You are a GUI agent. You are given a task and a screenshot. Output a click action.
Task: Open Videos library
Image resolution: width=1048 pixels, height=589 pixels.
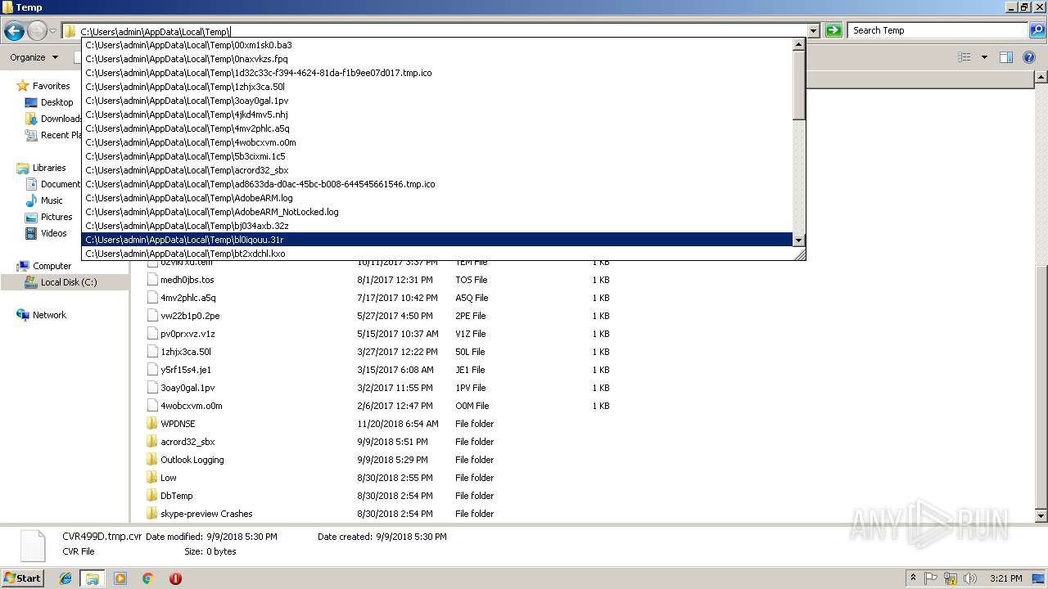pos(54,233)
